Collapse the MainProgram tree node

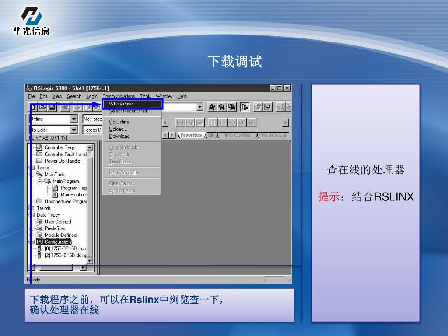39,181
